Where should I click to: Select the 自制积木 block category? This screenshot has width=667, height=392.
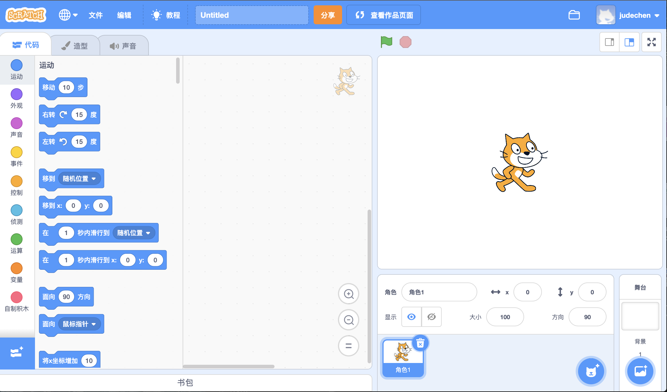coord(17,302)
